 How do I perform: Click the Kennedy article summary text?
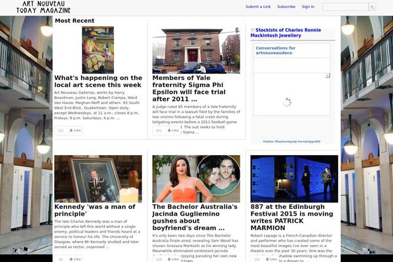pos(97,234)
